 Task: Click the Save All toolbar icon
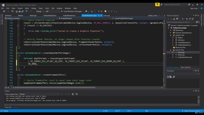[x=22, y=11]
